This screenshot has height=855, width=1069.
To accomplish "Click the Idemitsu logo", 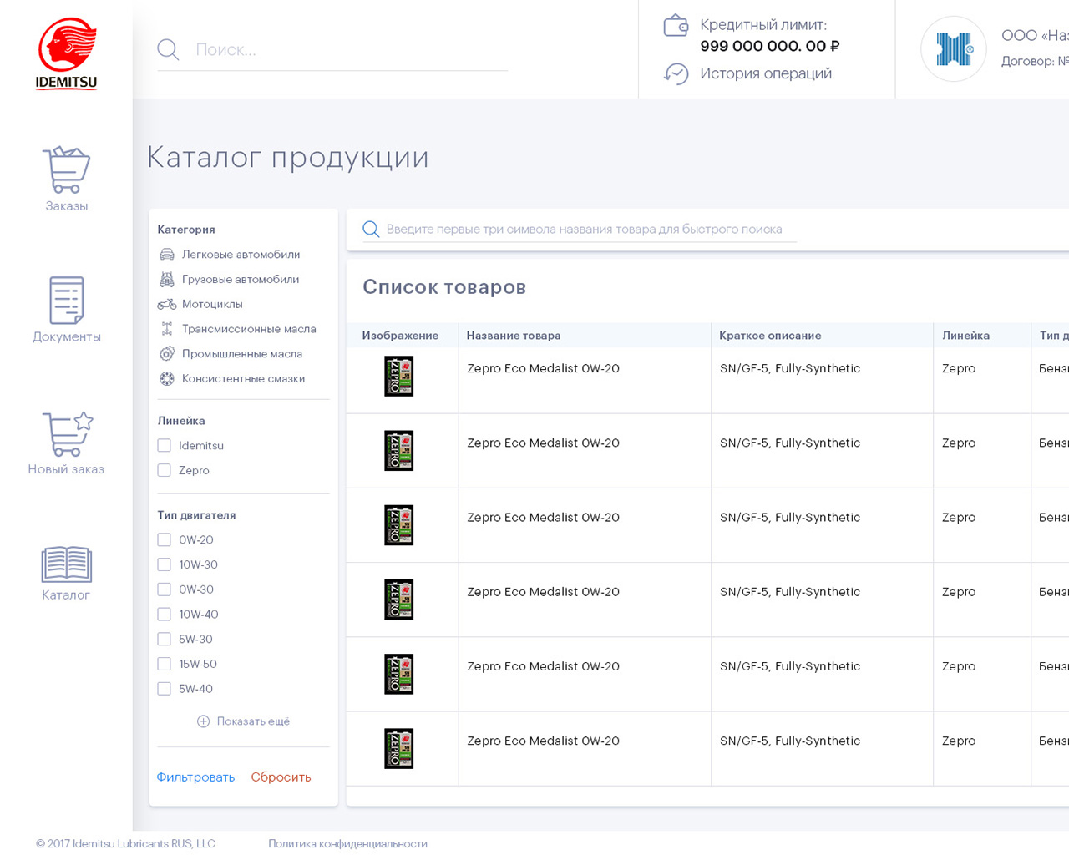I will point(67,54).
